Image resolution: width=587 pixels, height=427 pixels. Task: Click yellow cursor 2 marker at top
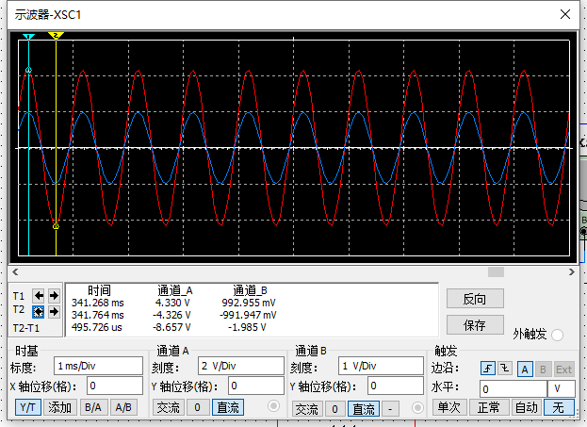56,36
